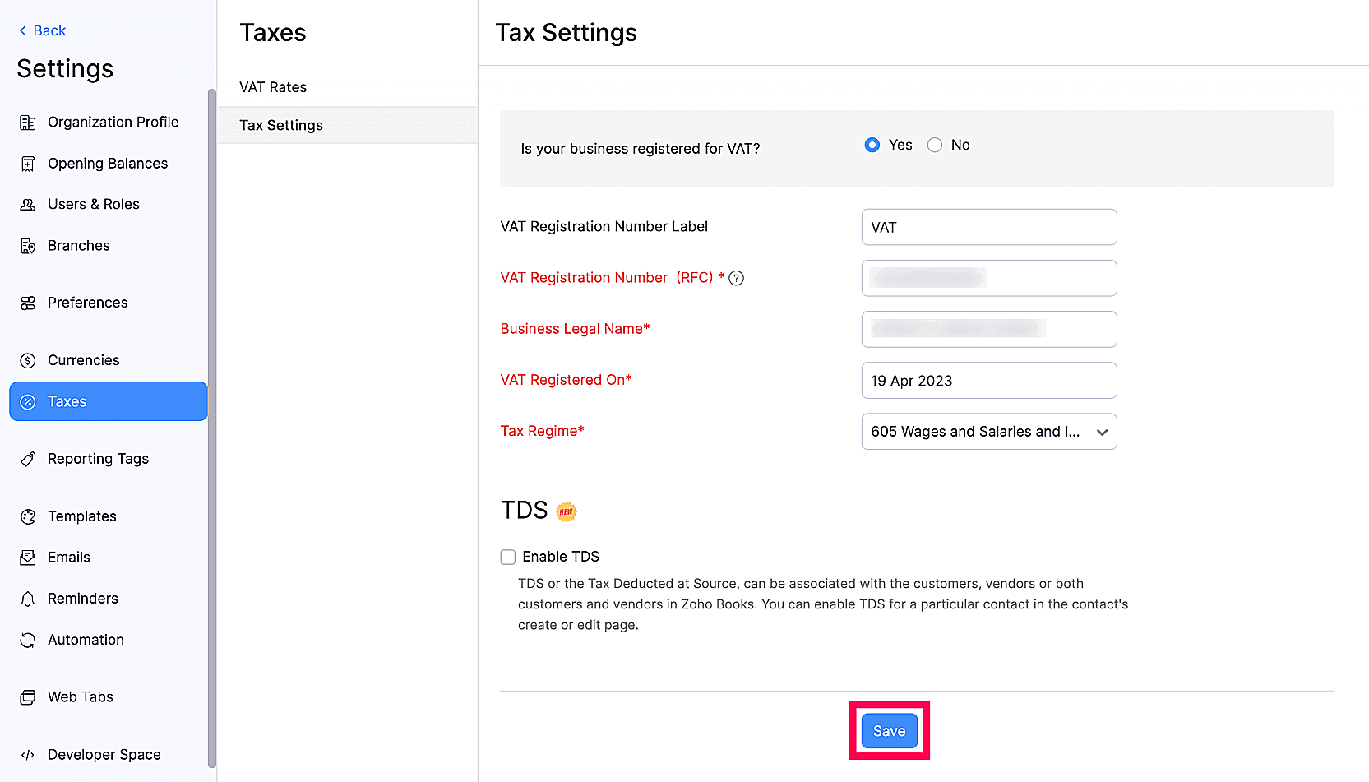Click the VAT Registration Number help icon
This screenshot has height=782, width=1369.
tap(736, 278)
